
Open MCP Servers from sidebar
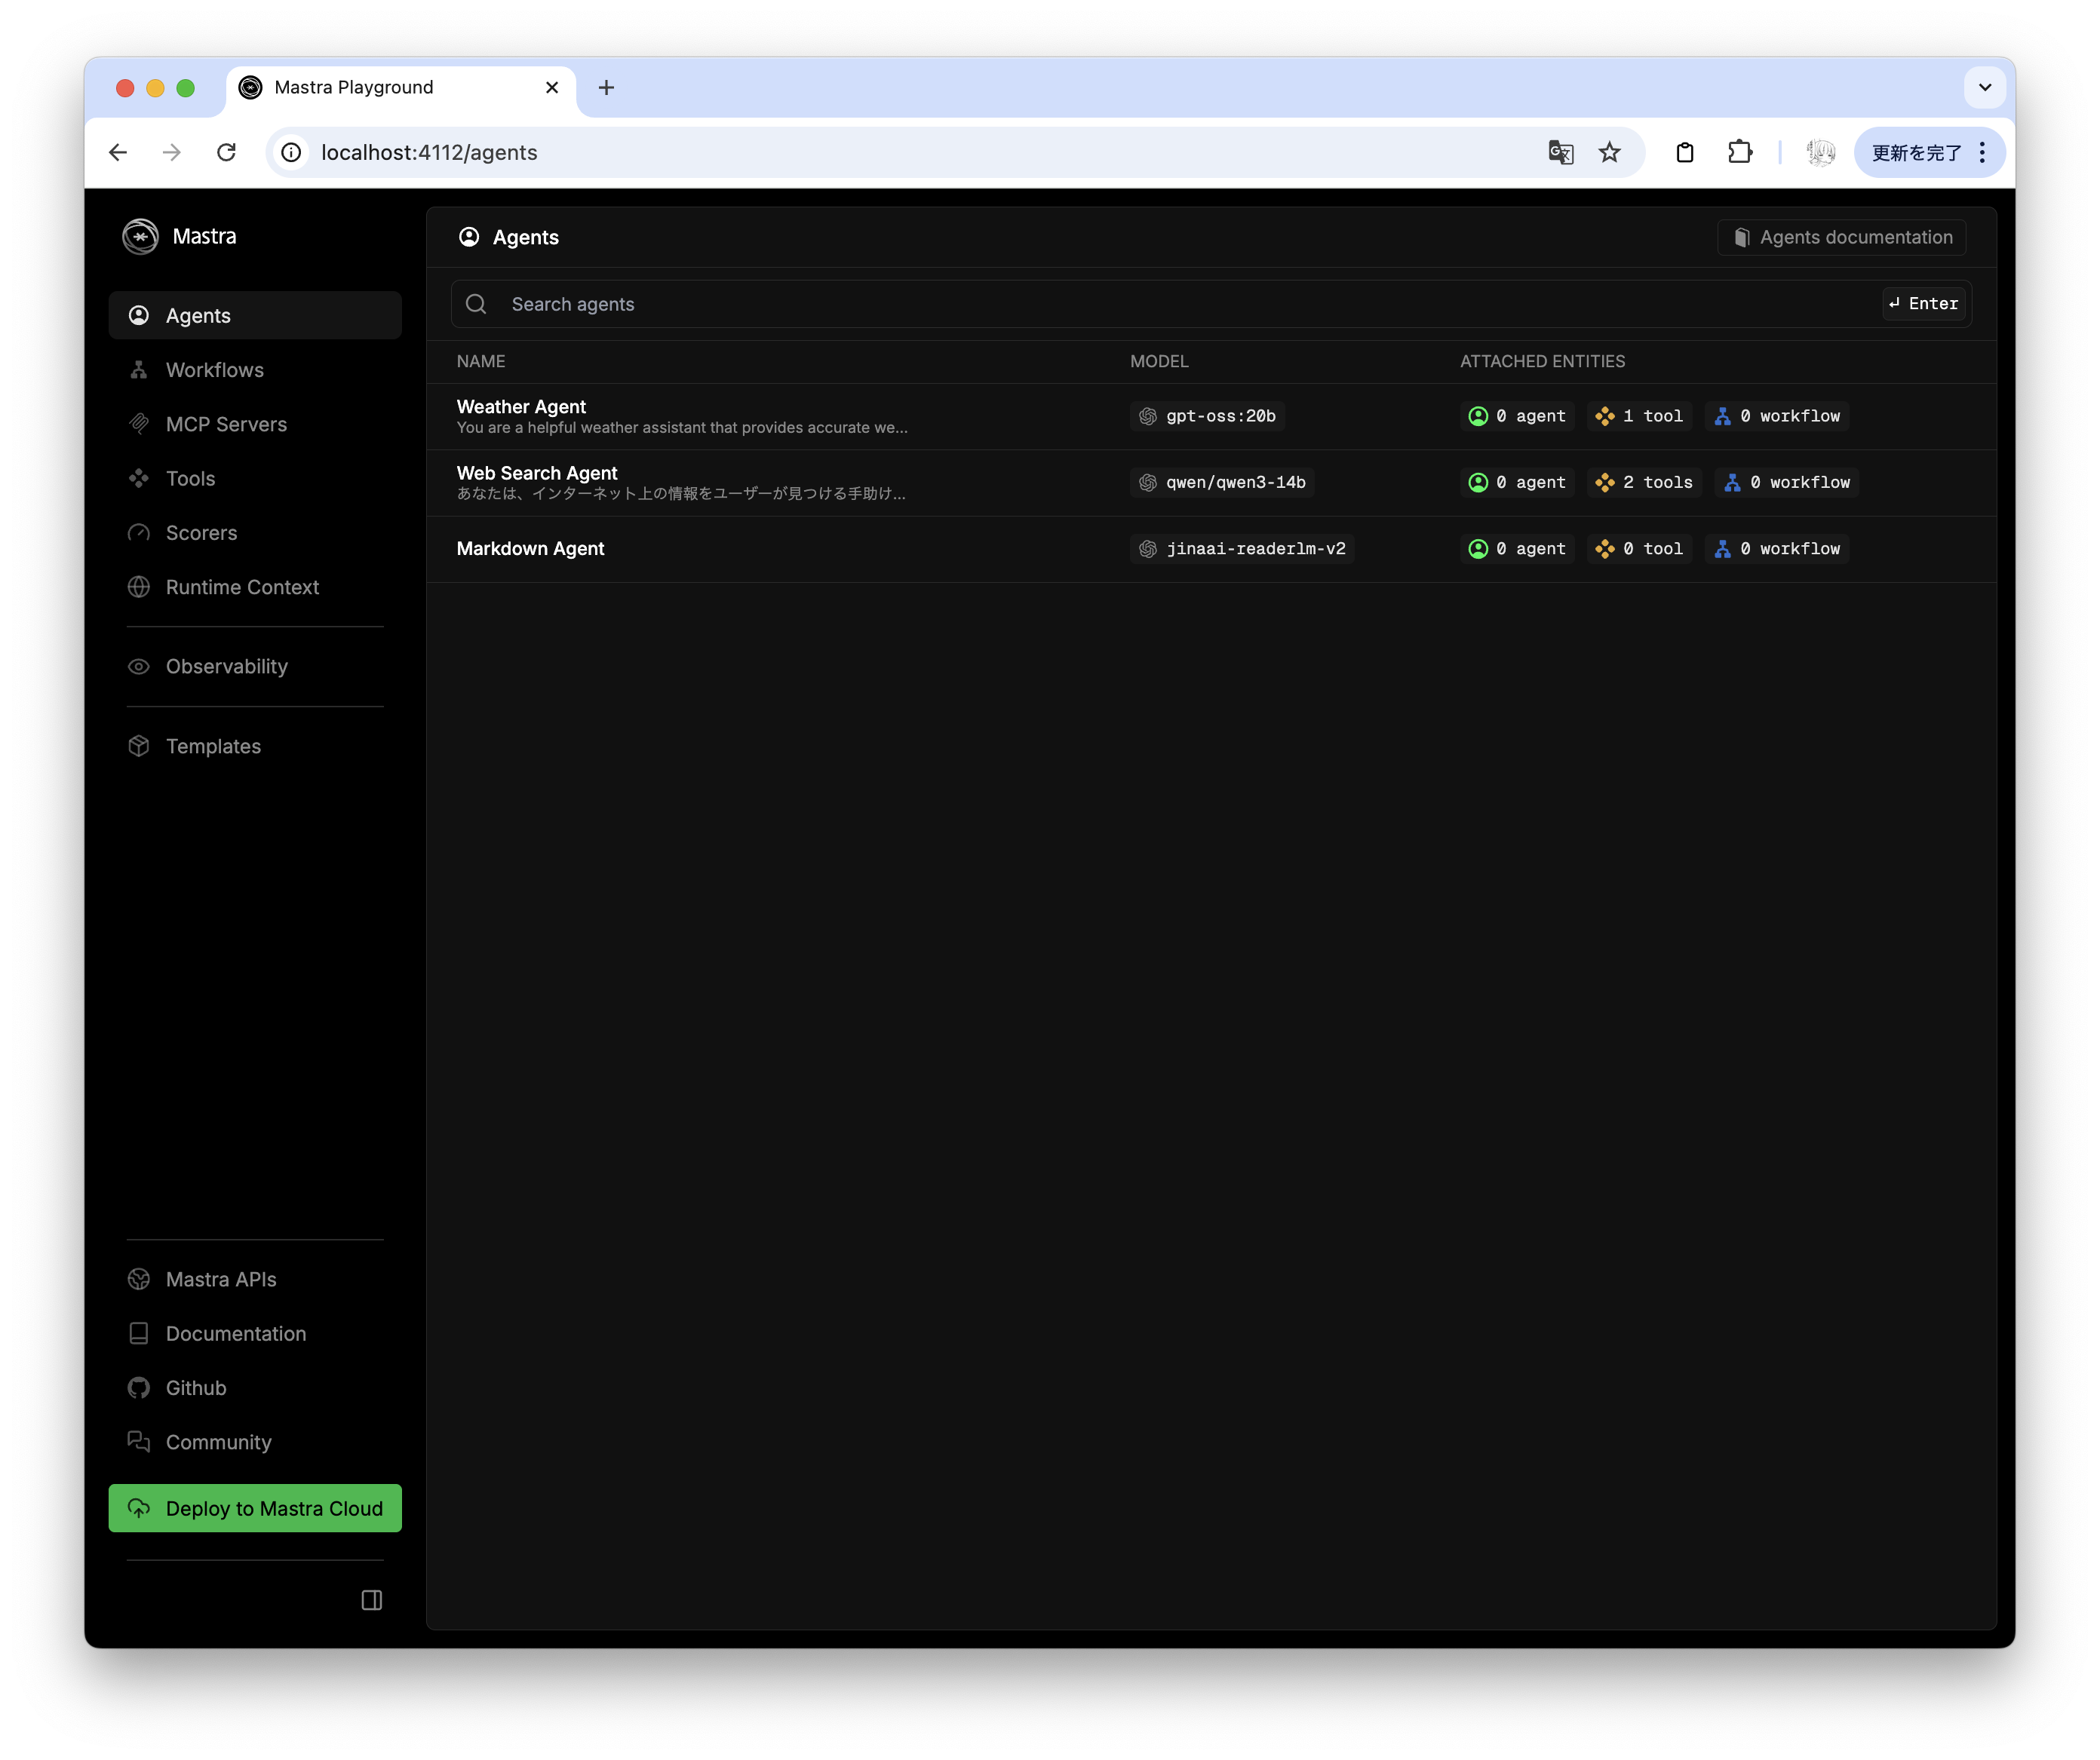(x=225, y=424)
